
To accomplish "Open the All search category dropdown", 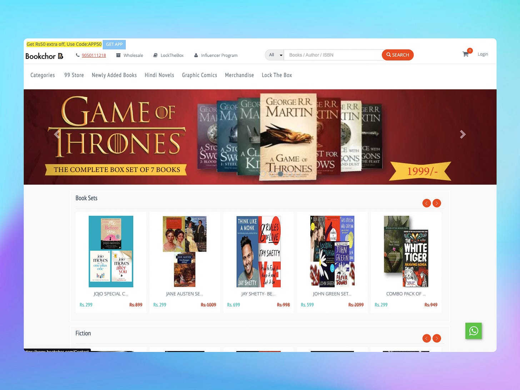I will pos(274,55).
